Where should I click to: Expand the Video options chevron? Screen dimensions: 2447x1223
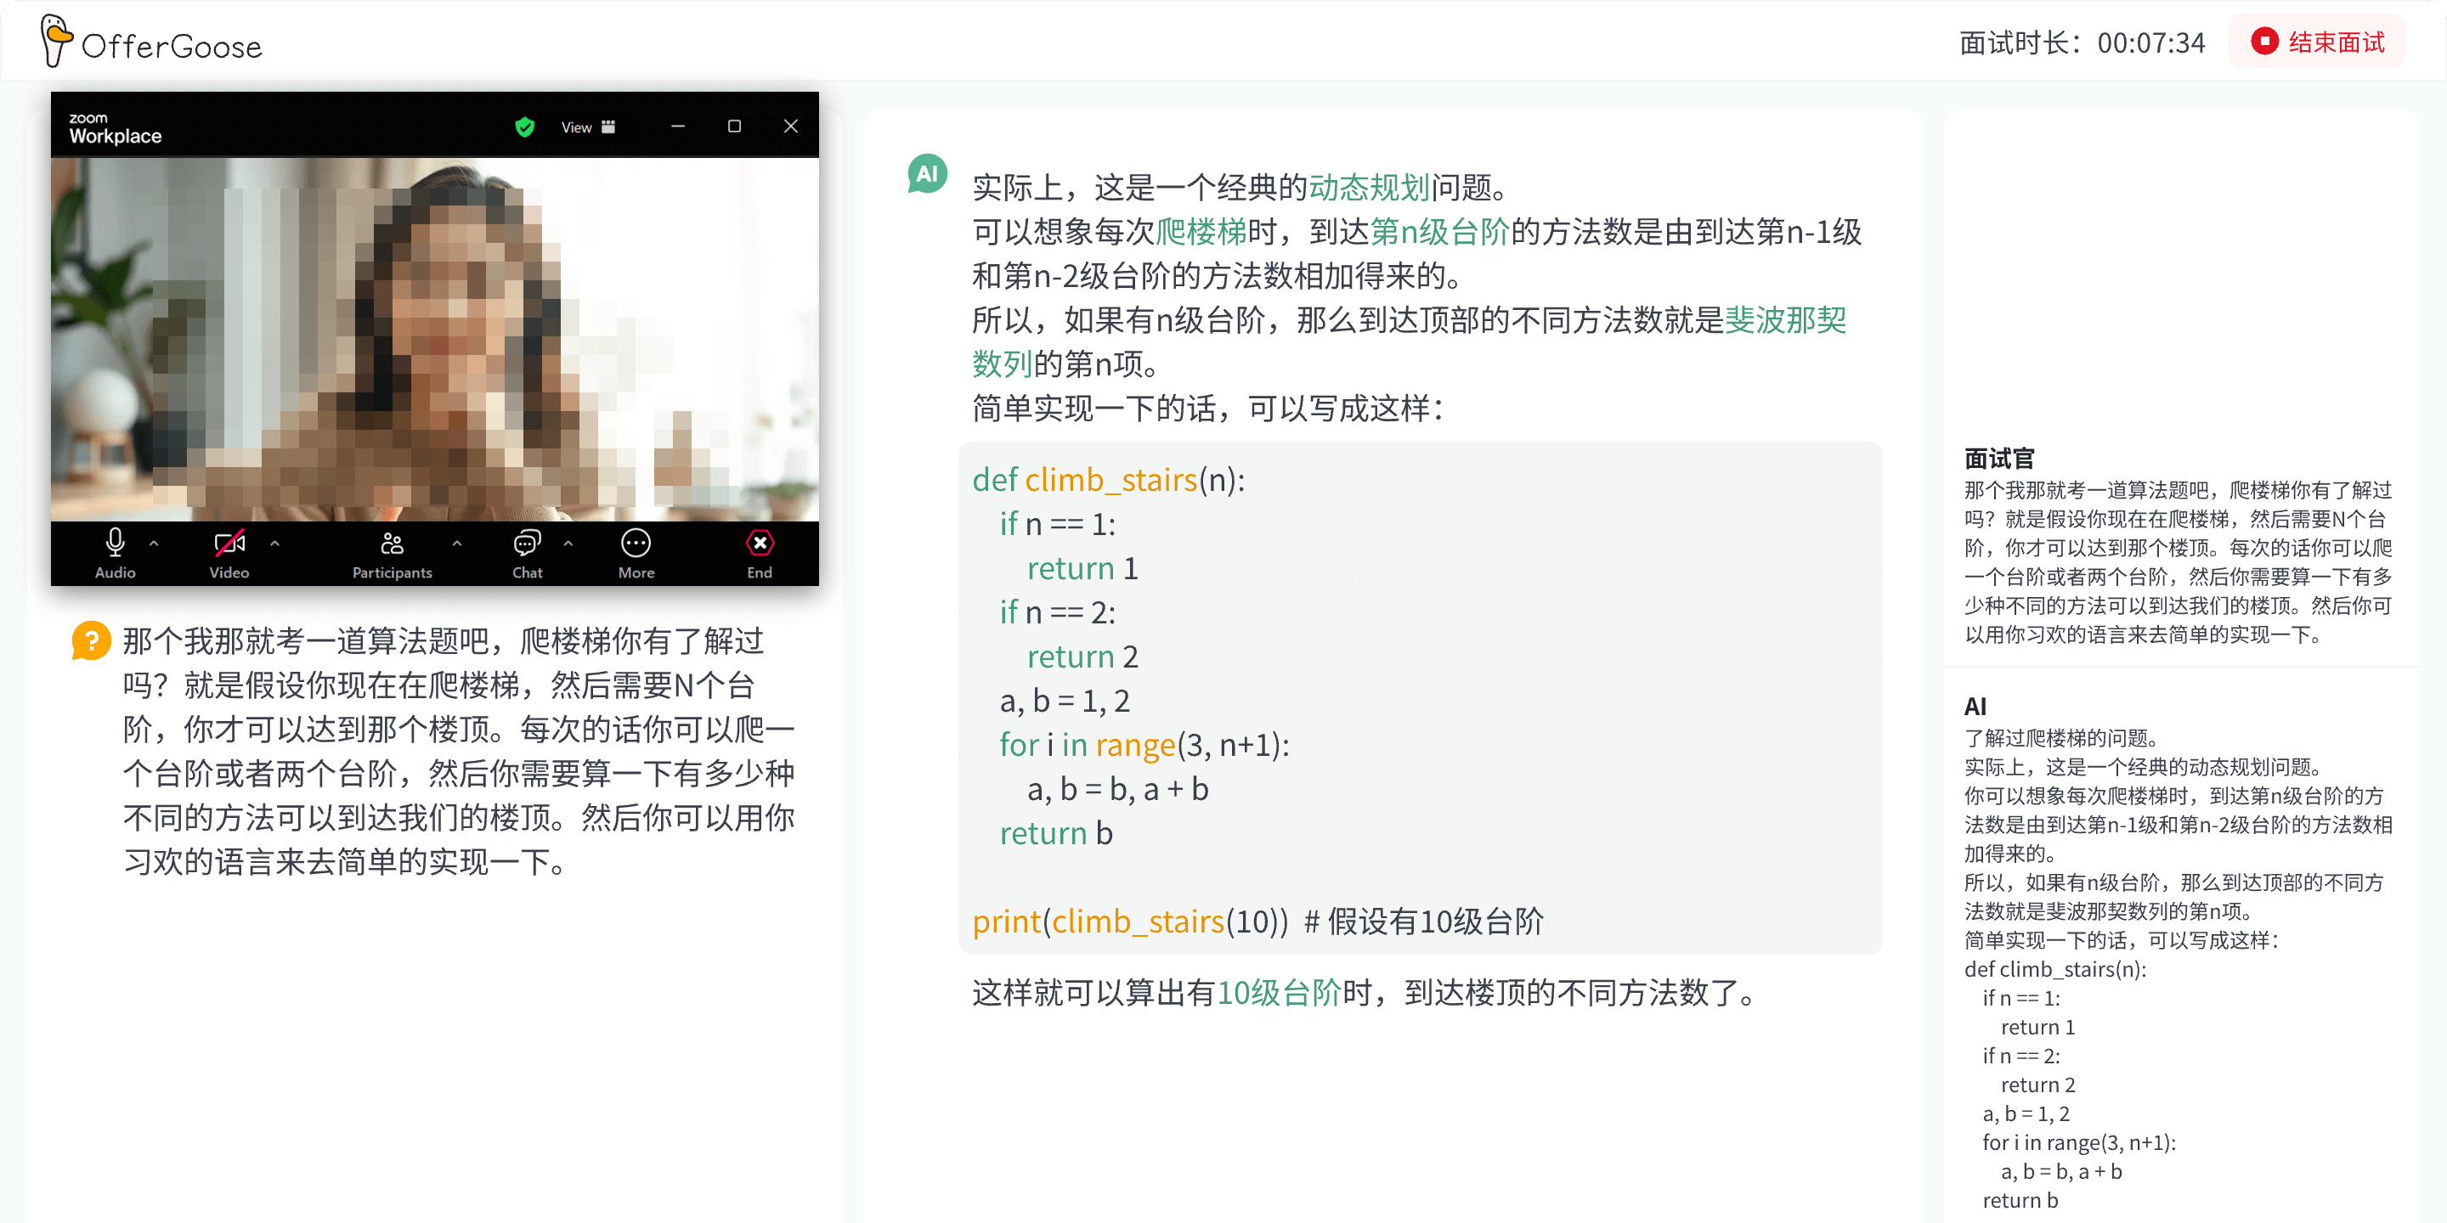(274, 544)
